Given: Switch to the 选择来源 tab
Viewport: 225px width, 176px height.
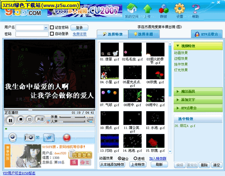Looking at the screenshot, I should 144,34.
